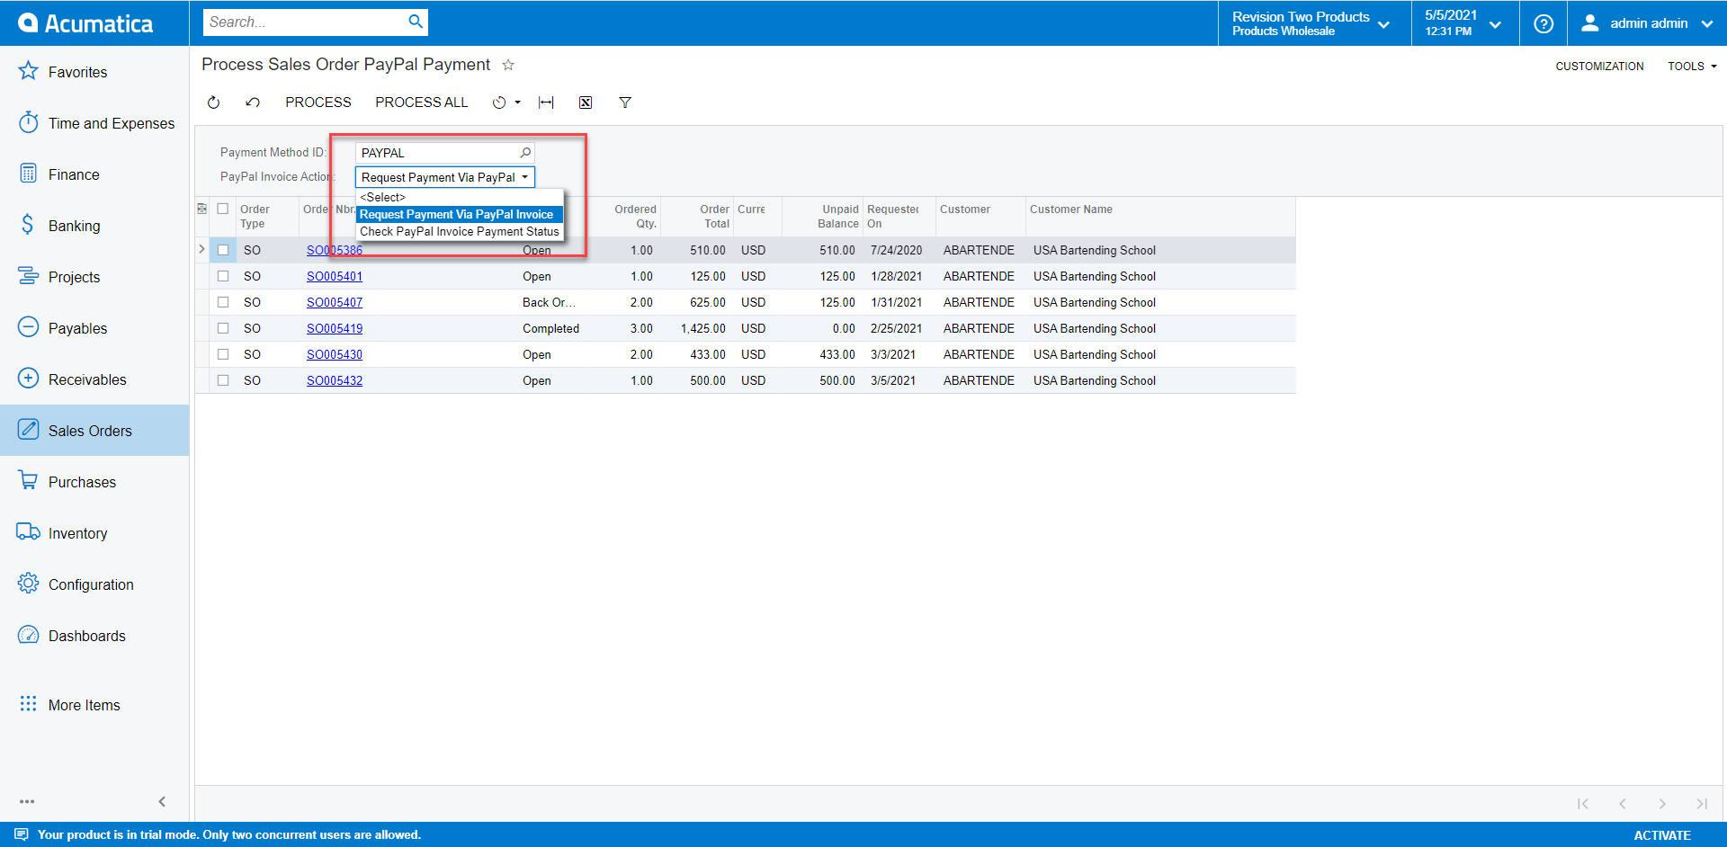
Task: Open order link SO005407
Action: click(x=335, y=302)
